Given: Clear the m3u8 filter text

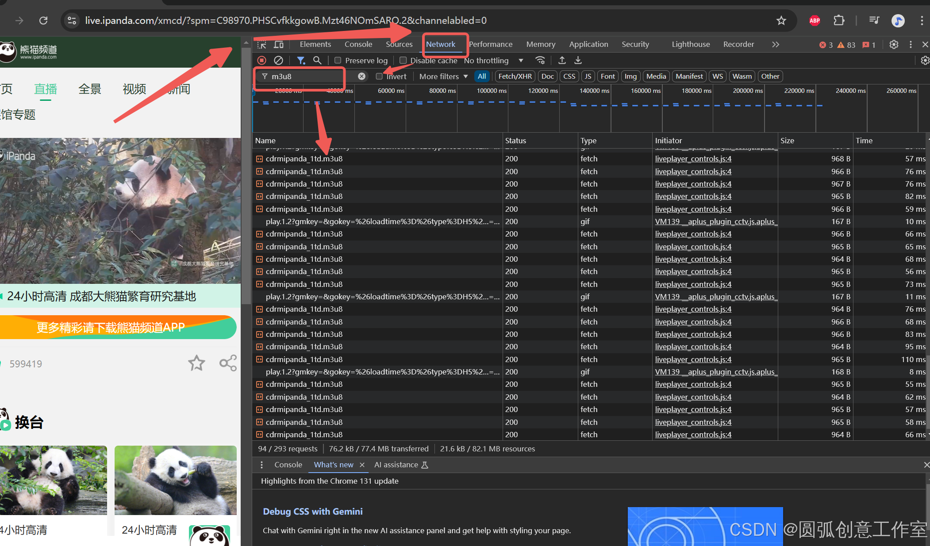Looking at the screenshot, I should point(361,76).
